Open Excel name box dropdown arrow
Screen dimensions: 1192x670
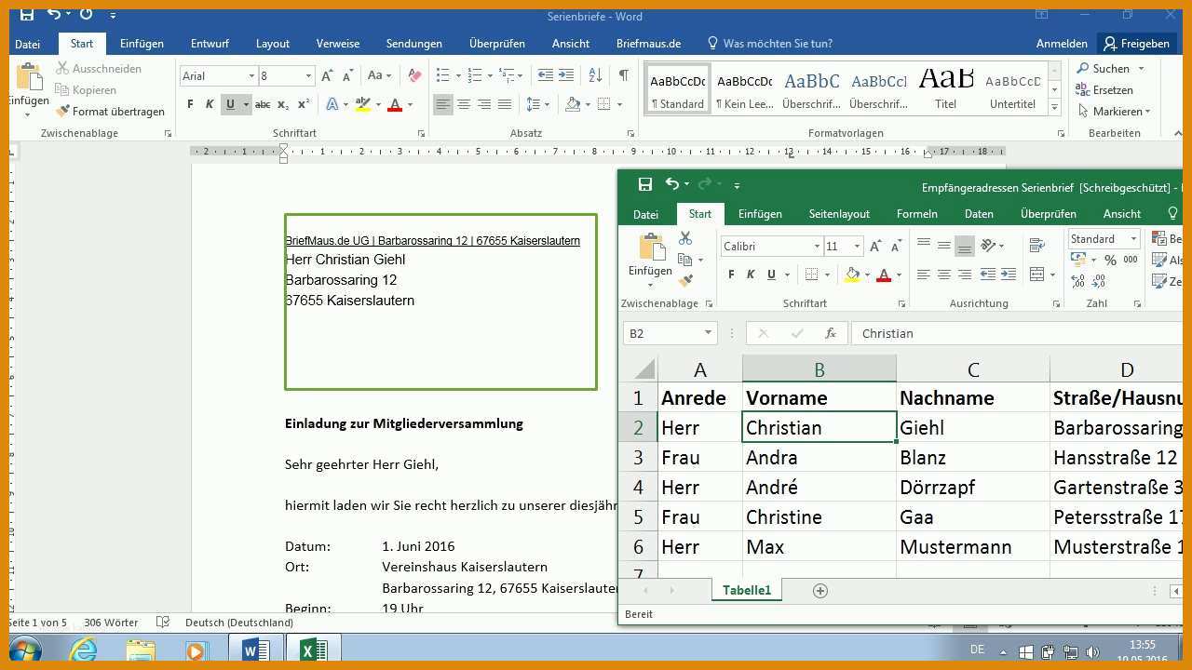[x=708, y=333]
